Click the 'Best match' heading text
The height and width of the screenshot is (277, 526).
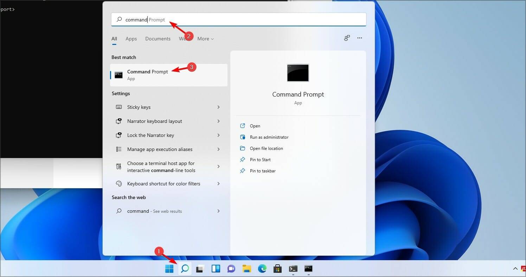(x=124, y=57)
